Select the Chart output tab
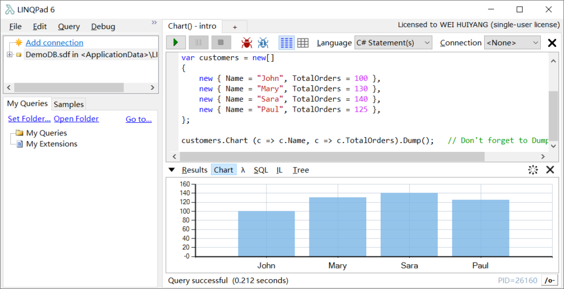This screenshot has width=564, height=289. [224, 170]
